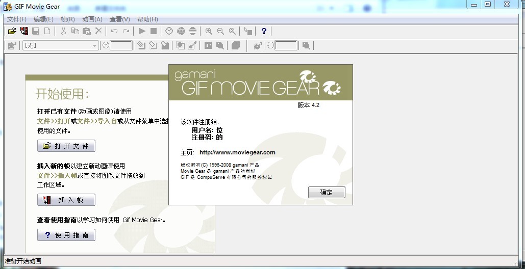Click the Redo arrow toolbar icon
The height and width of the screenshot is (269, 525).
[x=126, y=31]
